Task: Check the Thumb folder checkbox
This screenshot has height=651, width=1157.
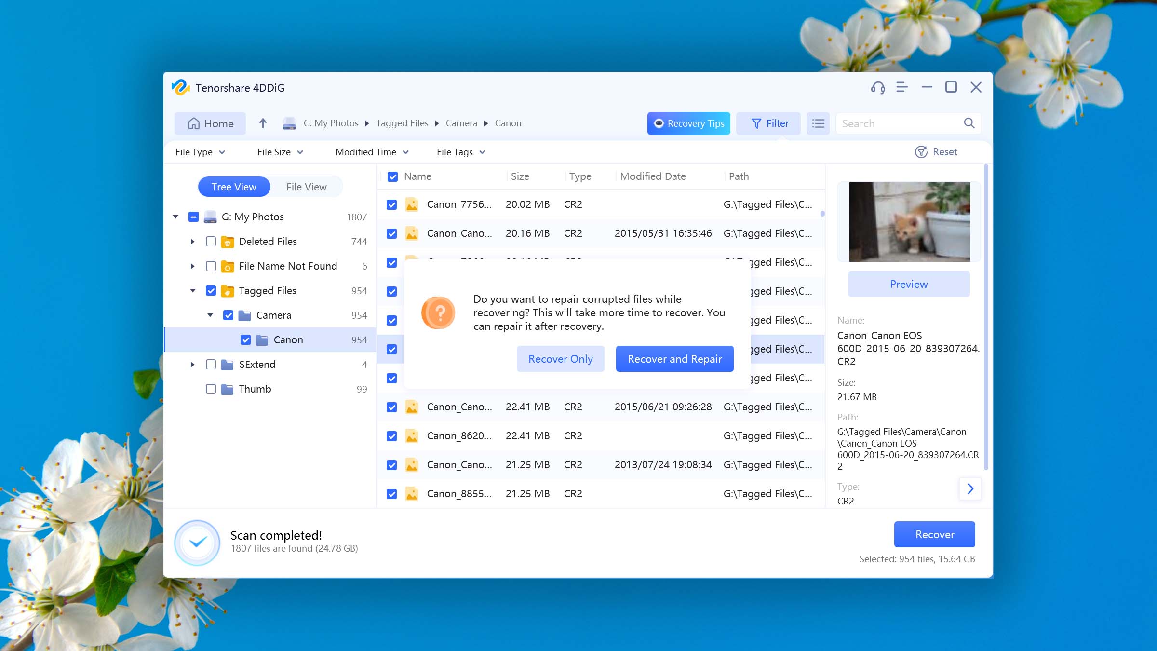Action: tap(211, 389)
